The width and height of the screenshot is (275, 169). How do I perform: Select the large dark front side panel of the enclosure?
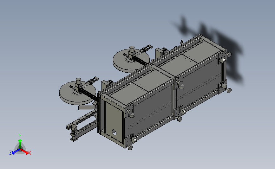pyautogui.click(x=149, y=107)
